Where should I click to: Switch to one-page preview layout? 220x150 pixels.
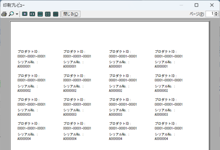[25, 14]
